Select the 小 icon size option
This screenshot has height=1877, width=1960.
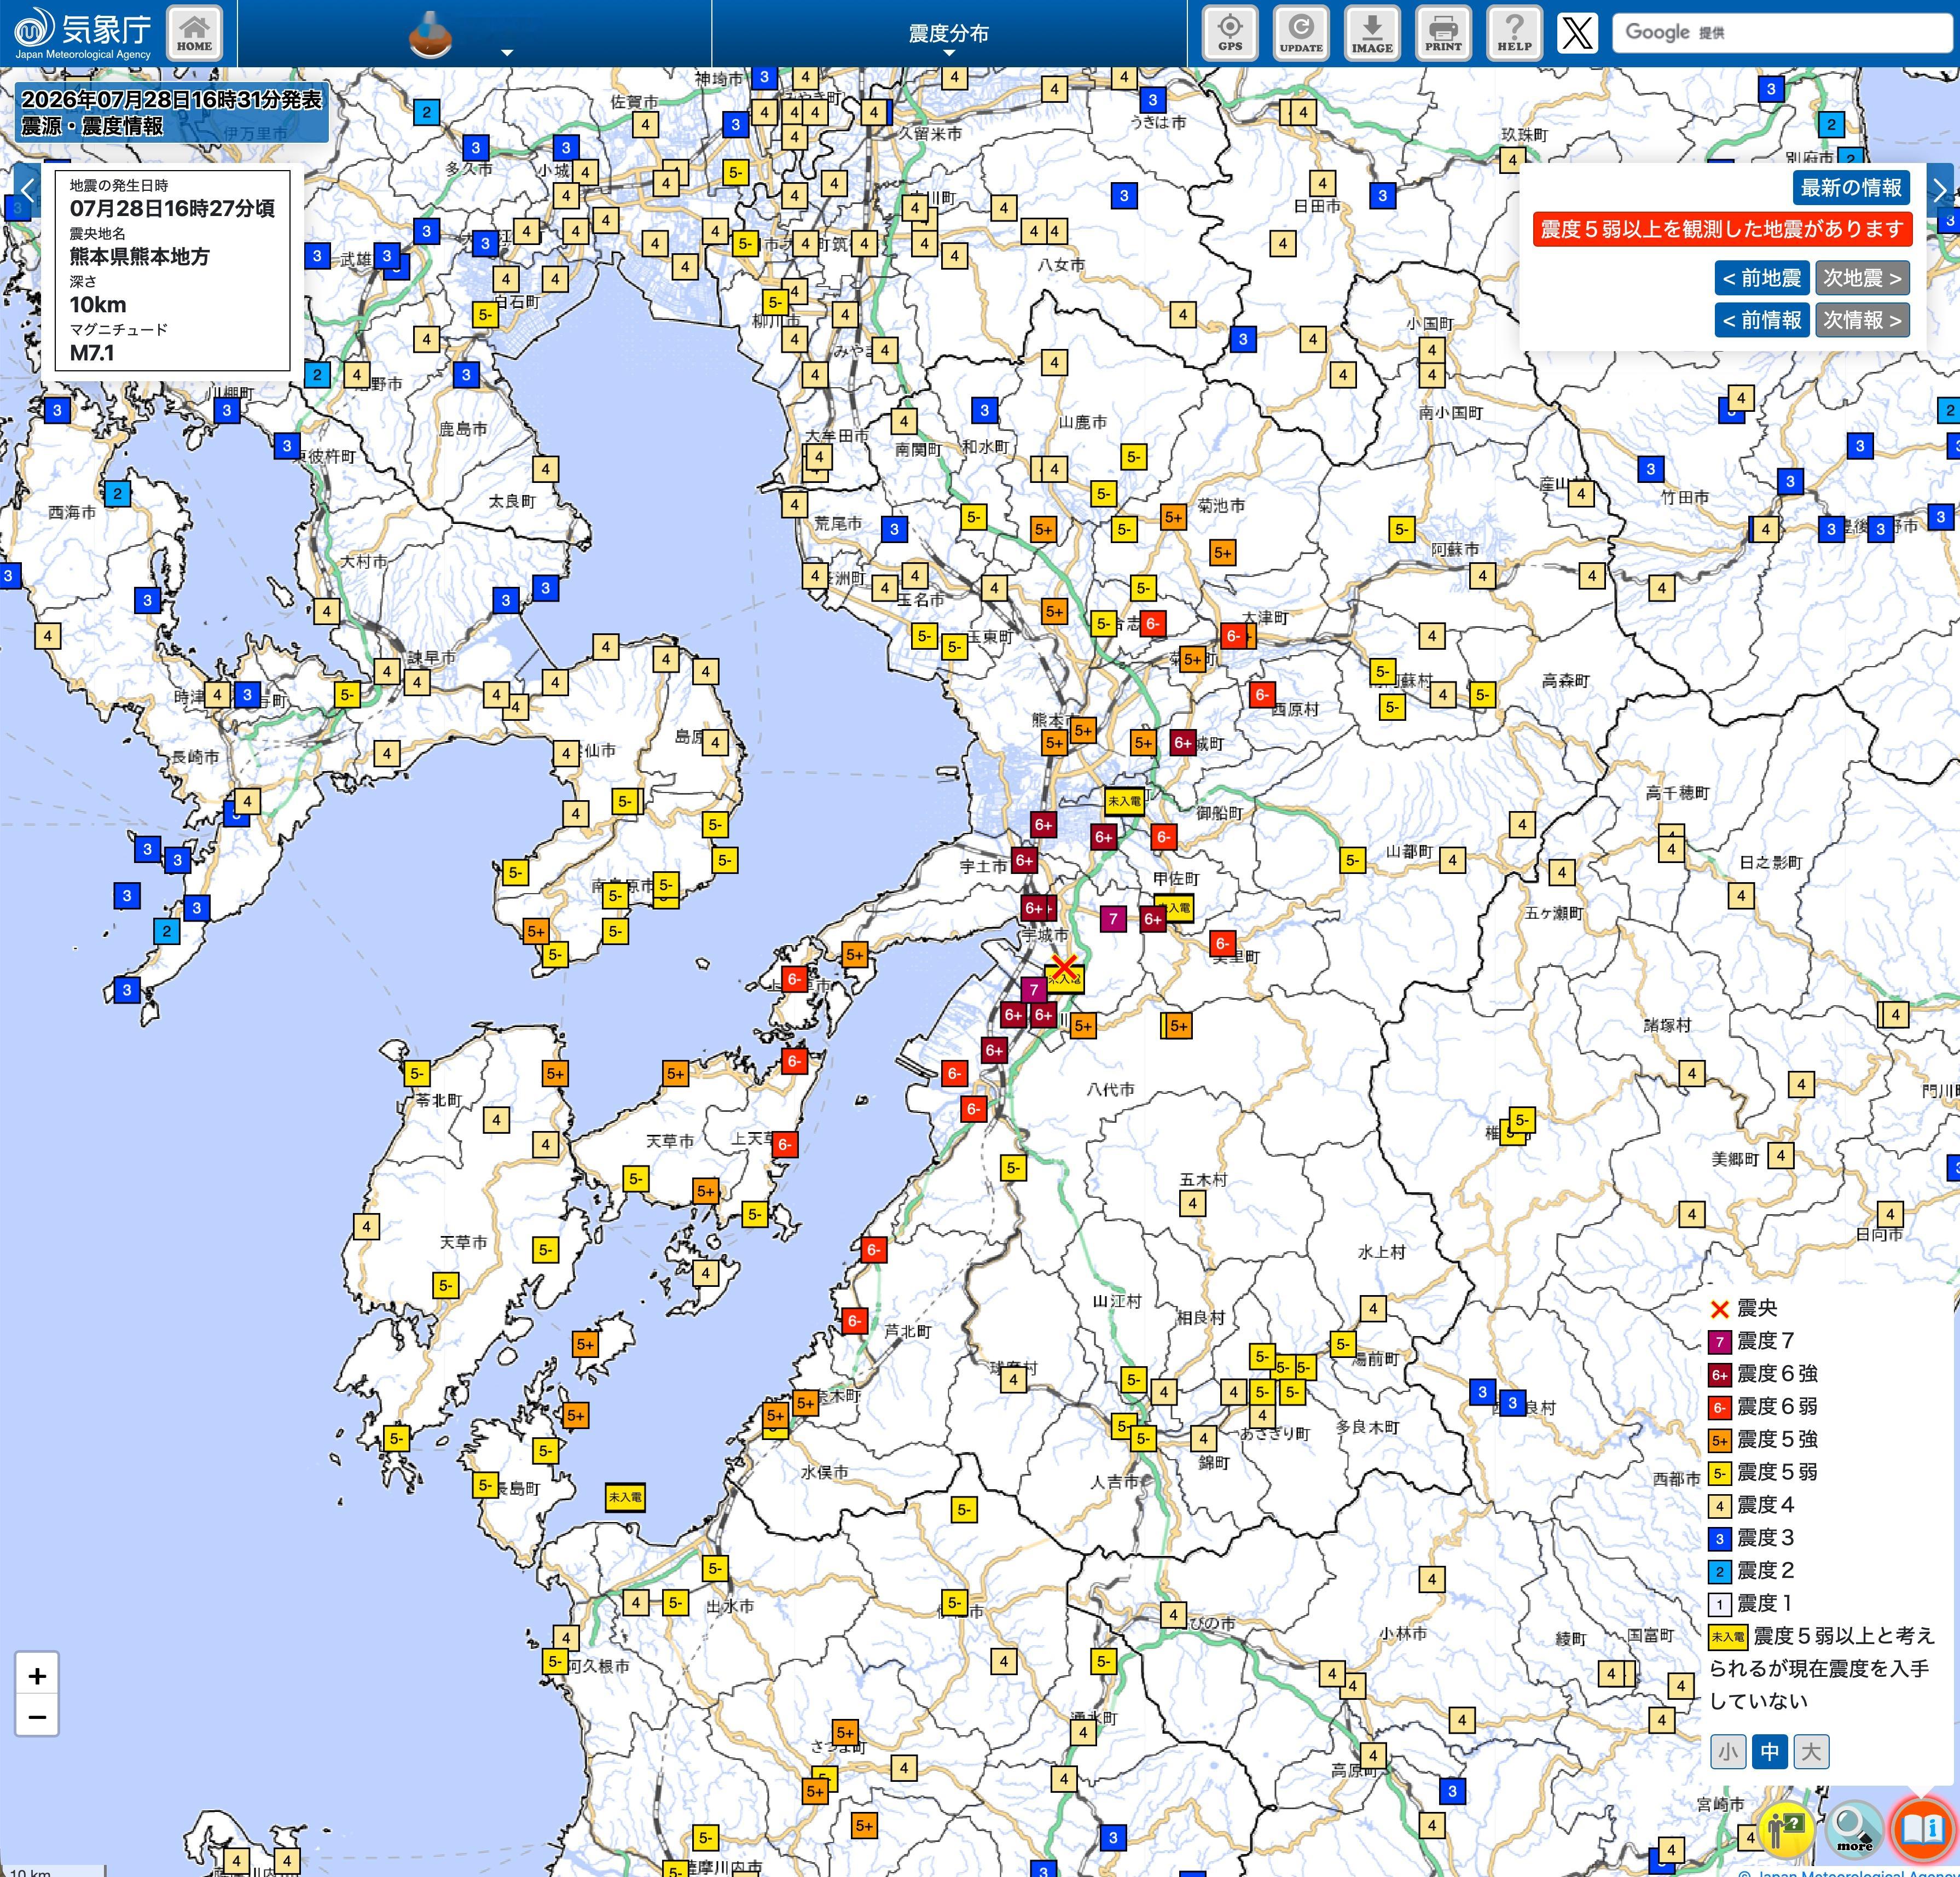click(1728, 1751)
